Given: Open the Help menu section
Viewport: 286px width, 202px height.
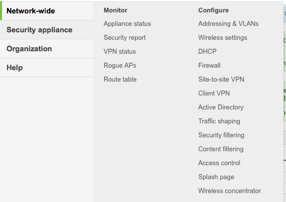Looking at the screenshot, I should pos(14,68).
